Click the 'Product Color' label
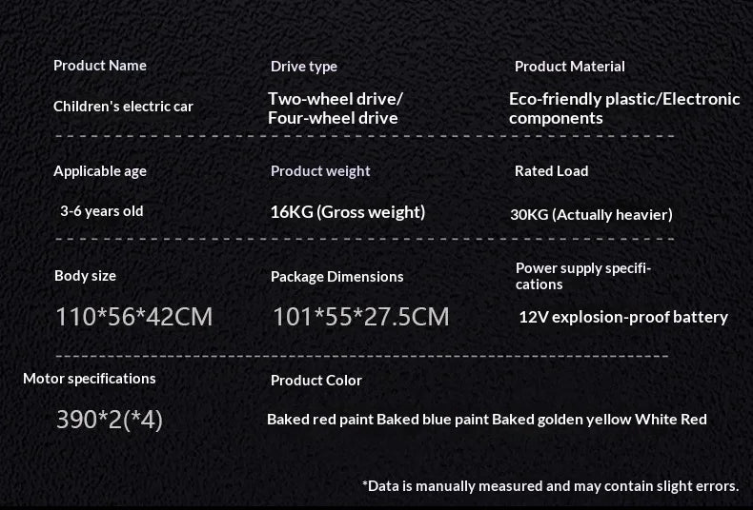 (316, 381)
